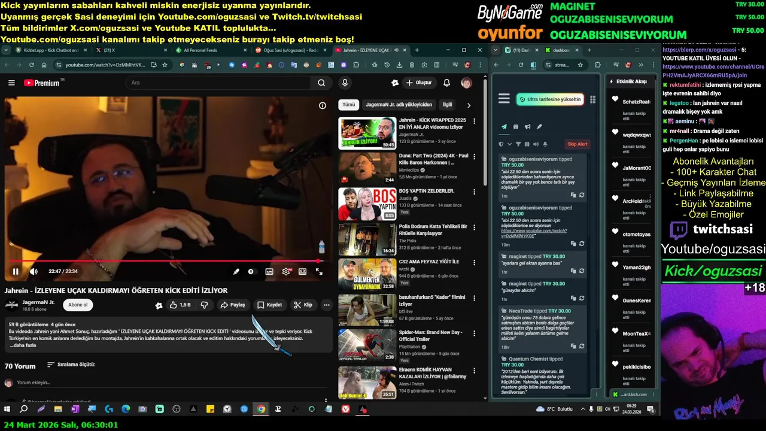
Task: Share the video with the Paylaş button
Action: (x=233, y=305)
